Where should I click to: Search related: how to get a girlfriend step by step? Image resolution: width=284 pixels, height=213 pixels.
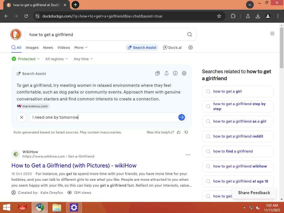(237, 106)
